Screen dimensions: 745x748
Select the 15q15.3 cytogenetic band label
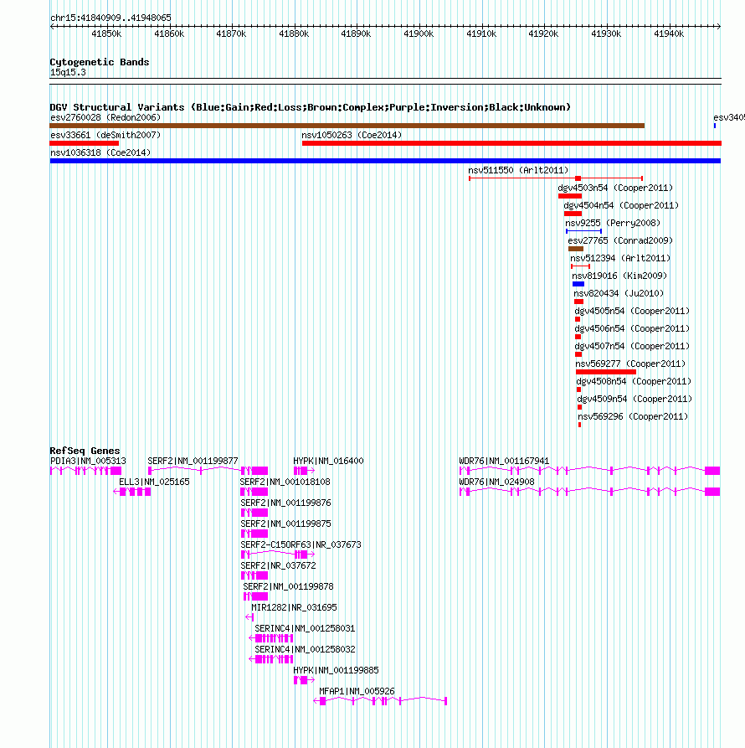[x=68, y=73]
